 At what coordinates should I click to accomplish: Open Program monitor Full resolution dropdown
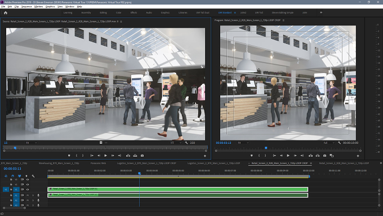point(329,143)
